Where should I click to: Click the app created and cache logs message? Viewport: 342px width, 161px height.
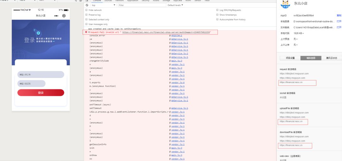(115, 29)
